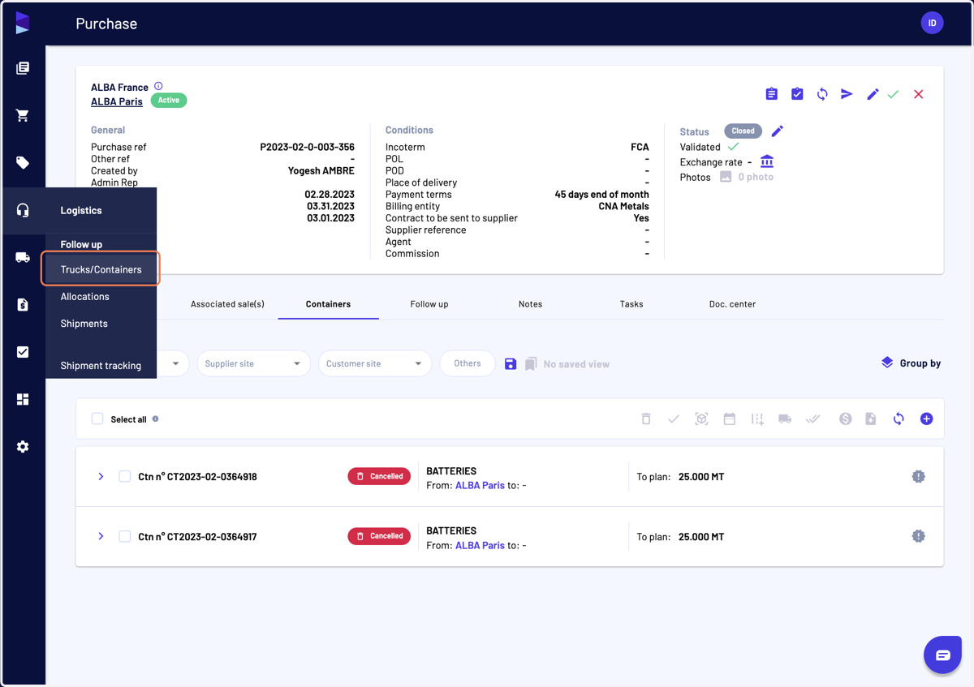Open the dashboard grid sidebar icon
The width and height of the screenshot is (974, 687).
[23, 399]
